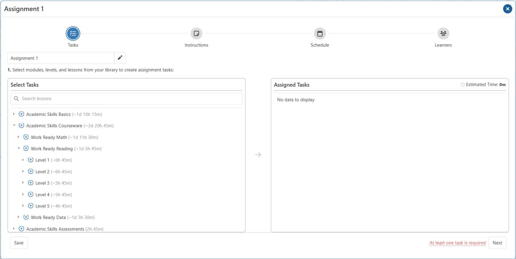Expand Level 3 tree node
This screenshot has width=516, height=259.
[x=23, y=183]
